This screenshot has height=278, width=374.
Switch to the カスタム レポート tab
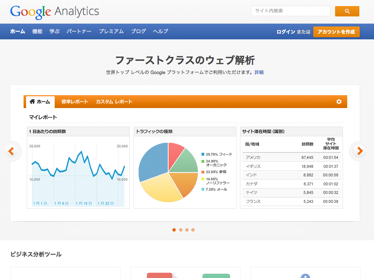click(113, 102)
